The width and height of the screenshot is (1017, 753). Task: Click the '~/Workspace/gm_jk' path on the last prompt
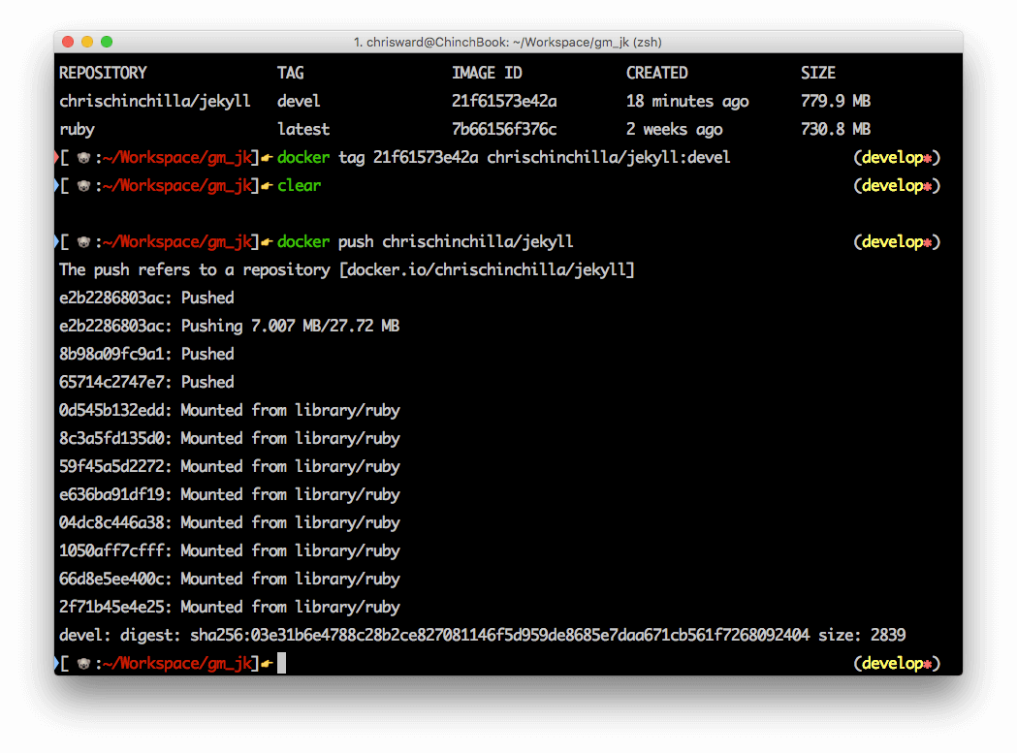[177, 663]
